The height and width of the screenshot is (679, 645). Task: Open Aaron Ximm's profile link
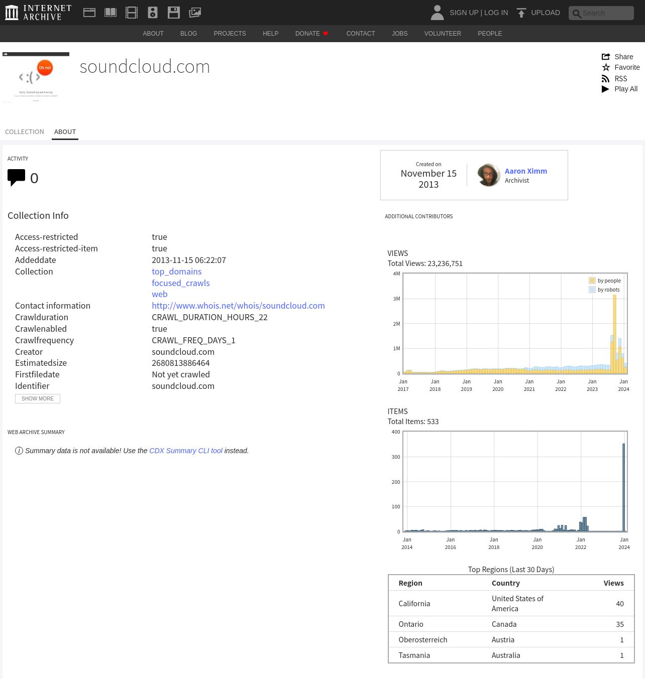(526, 171)
